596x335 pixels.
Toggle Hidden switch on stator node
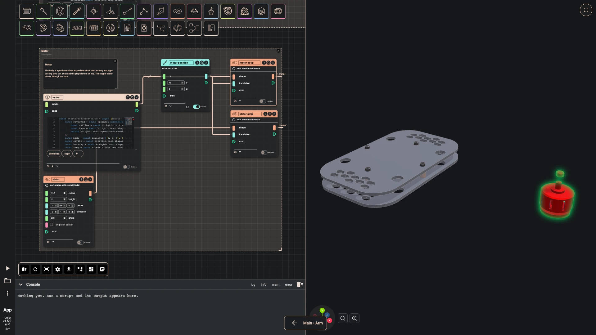[80, 243]
